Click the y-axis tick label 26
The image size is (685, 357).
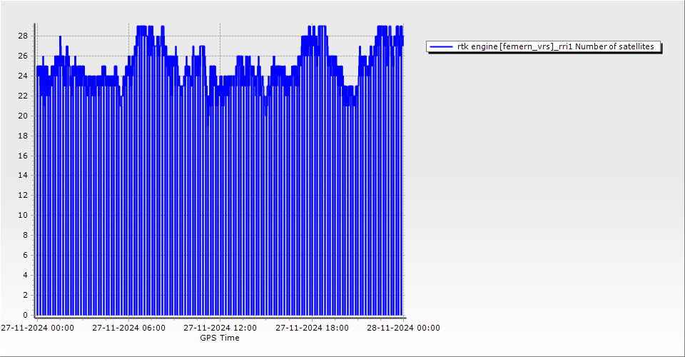(x=23, y=56)
